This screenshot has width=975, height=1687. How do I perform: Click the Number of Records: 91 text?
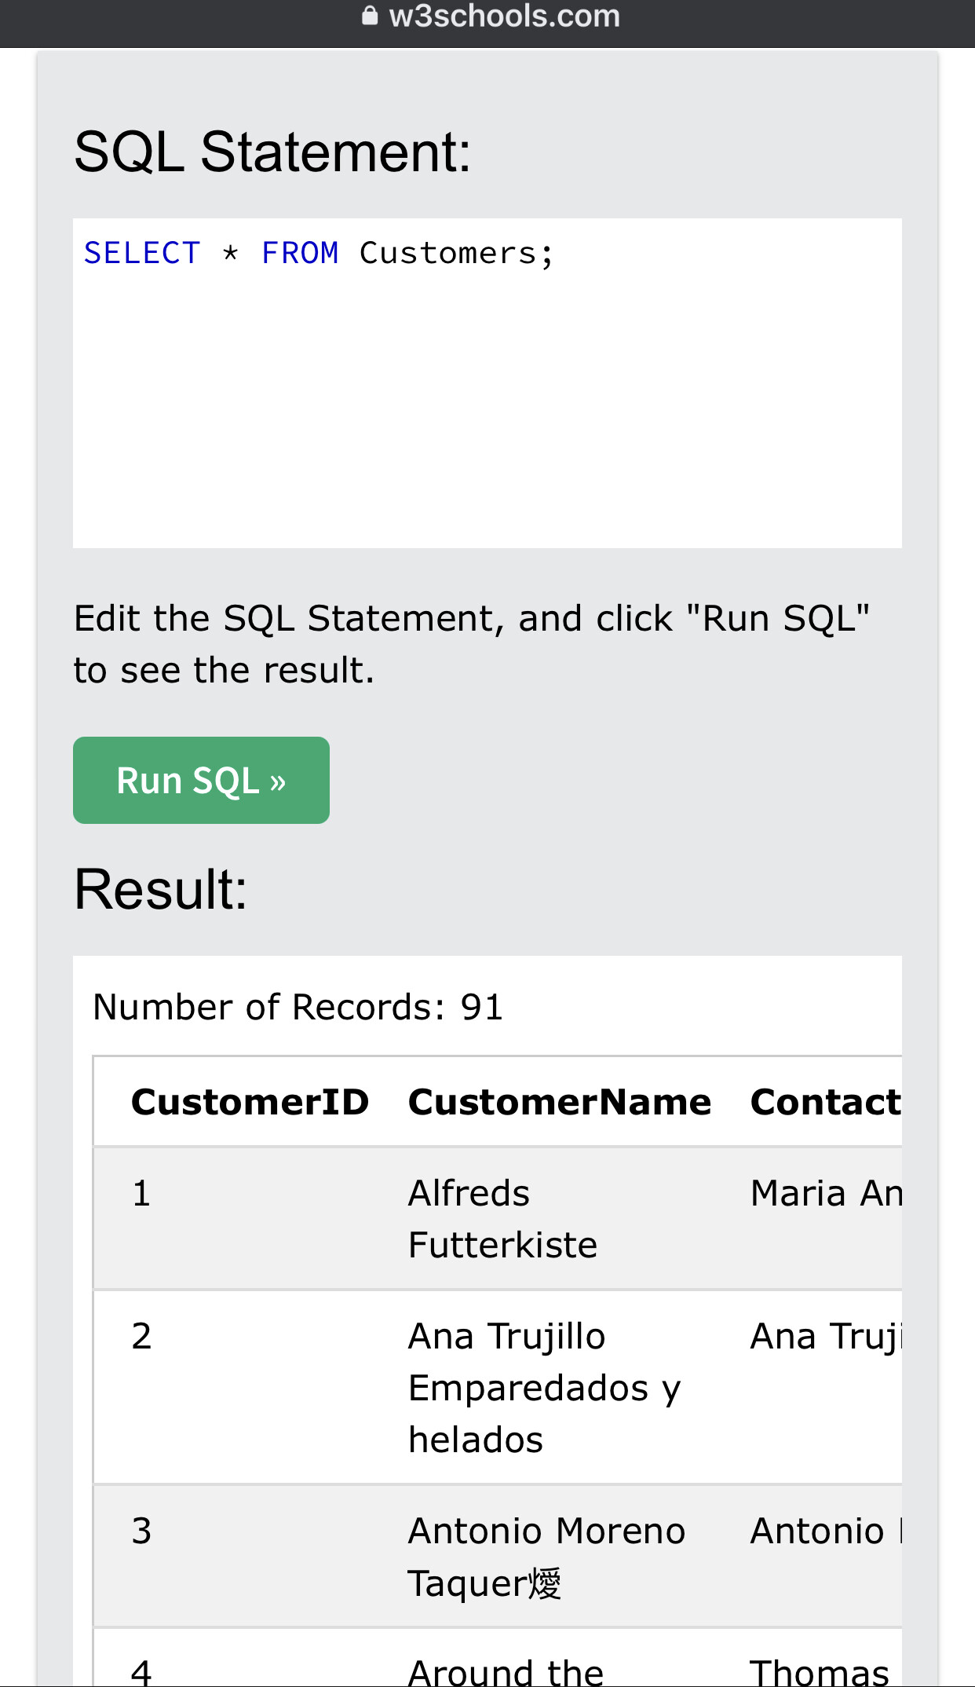click(298, 1007)
